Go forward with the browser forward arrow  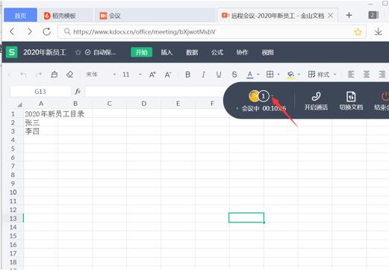point(30,31)
